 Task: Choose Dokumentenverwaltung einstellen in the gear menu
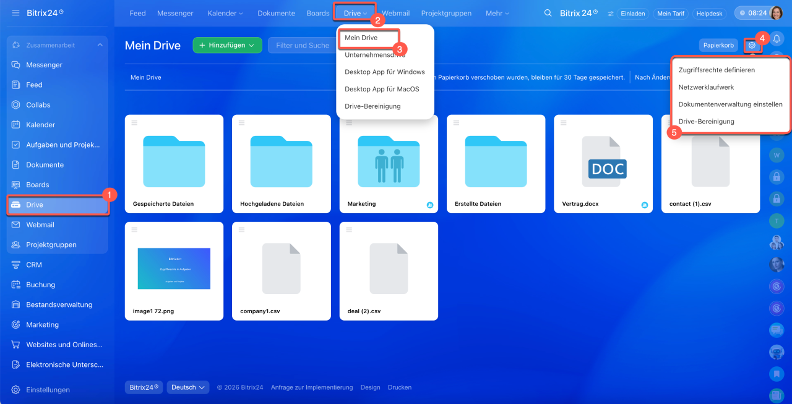point(730,104)
